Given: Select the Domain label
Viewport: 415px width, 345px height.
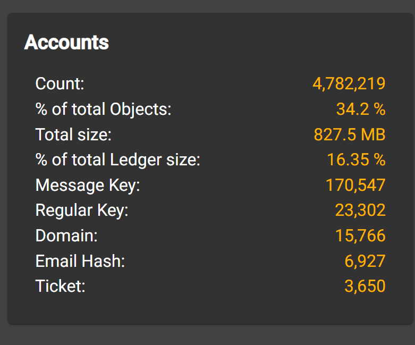Looking at the screenshot, I should (x=66, y=235).
